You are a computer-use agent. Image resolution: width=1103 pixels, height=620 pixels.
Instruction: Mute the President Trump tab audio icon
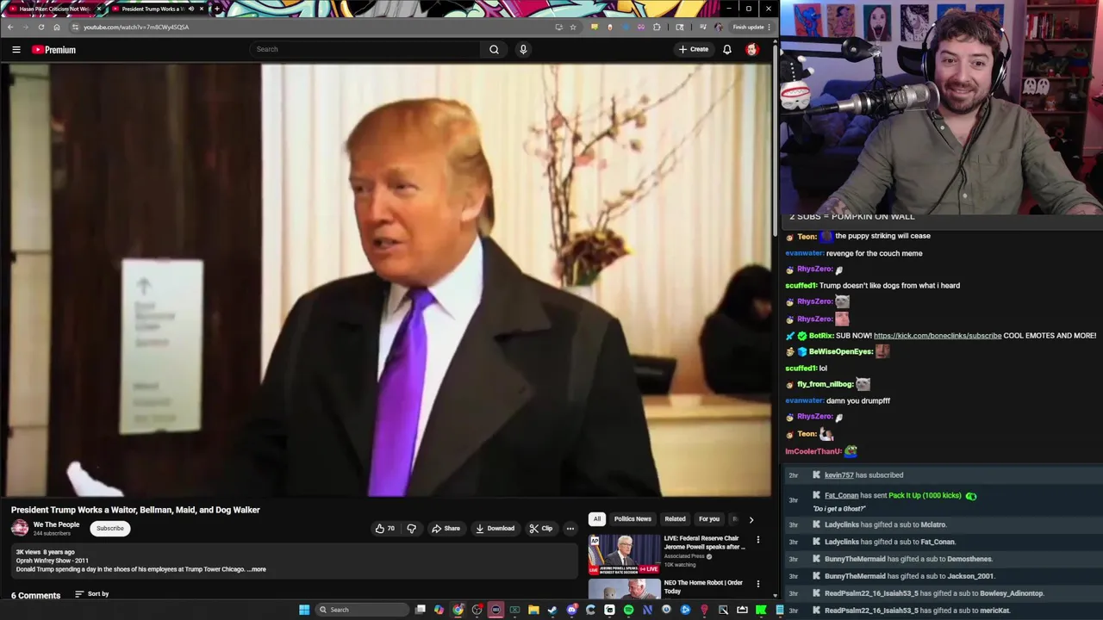tap(190, 9)
